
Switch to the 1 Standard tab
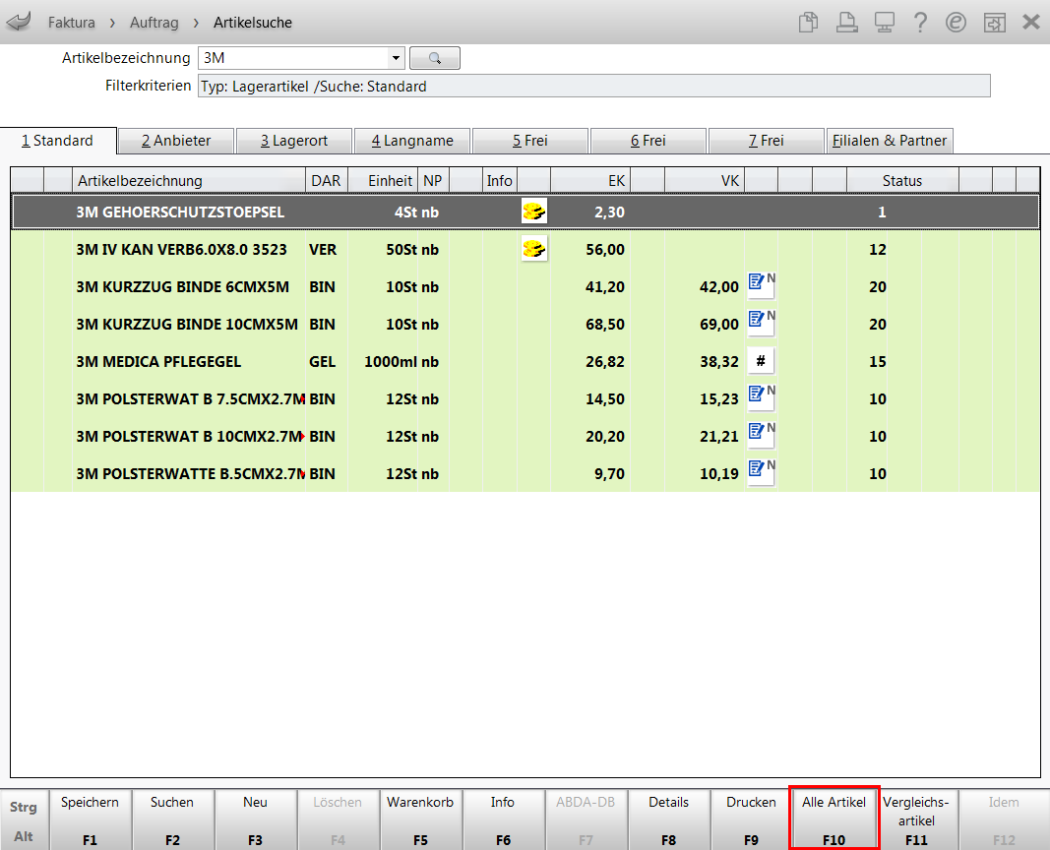[x=58, y=141]
